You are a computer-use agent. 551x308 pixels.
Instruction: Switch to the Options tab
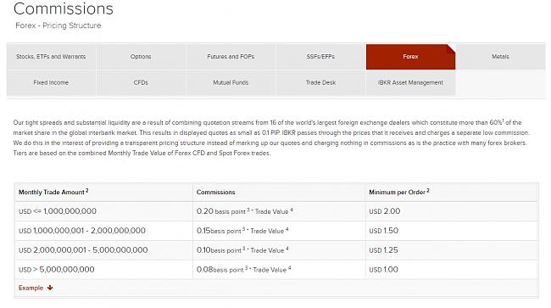tap(141, 57)
